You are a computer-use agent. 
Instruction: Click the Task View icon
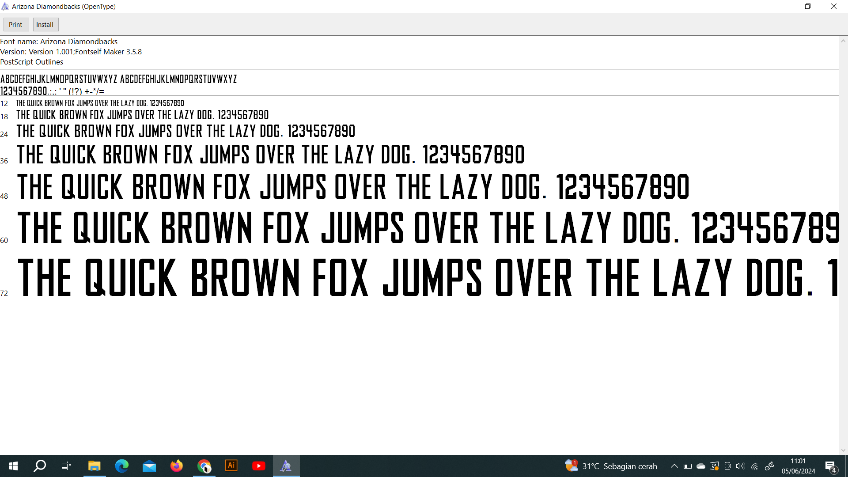[66, 466]
